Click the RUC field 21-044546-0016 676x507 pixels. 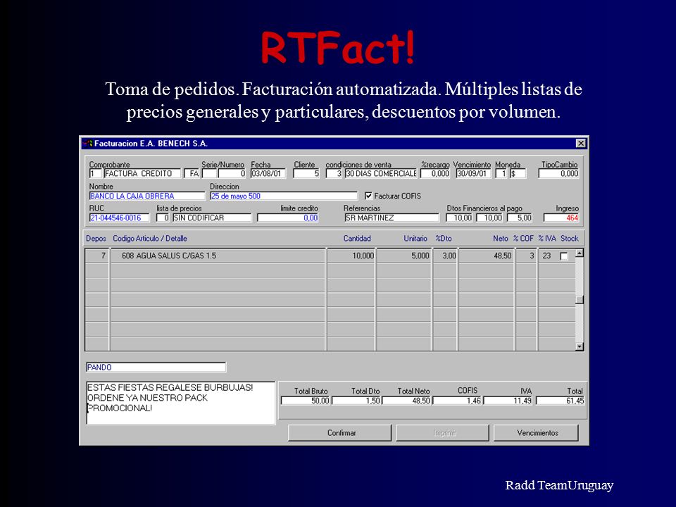[x=120, y=218]
